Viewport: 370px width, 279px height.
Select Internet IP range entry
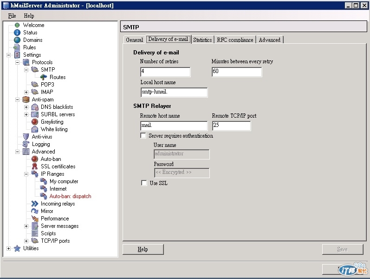(58, 189)
